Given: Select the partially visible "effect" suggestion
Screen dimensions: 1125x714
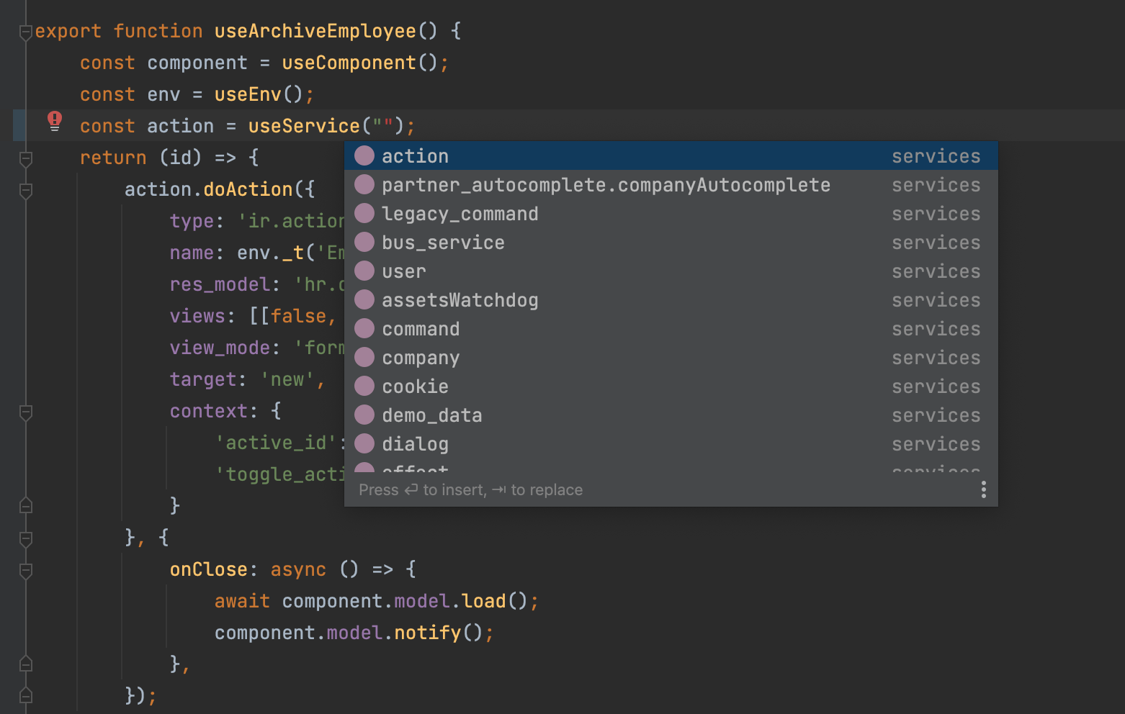Looking at the screenshot, I should [x=416, y=468].
